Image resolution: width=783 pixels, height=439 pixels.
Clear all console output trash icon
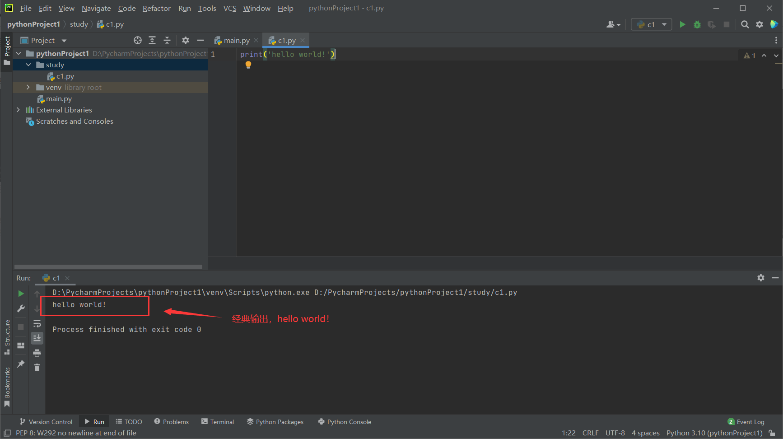pos(37,367)
